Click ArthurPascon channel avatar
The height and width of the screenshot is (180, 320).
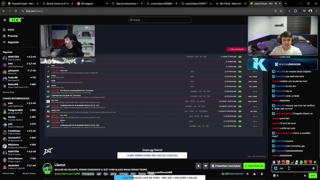click(x=5, y=160)
